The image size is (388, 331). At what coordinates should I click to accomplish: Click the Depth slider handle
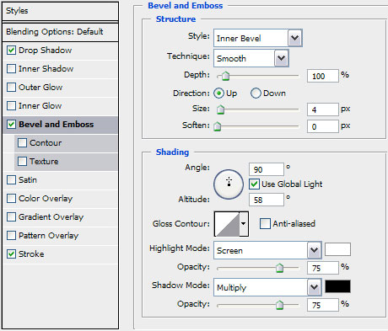pos(225,76)
